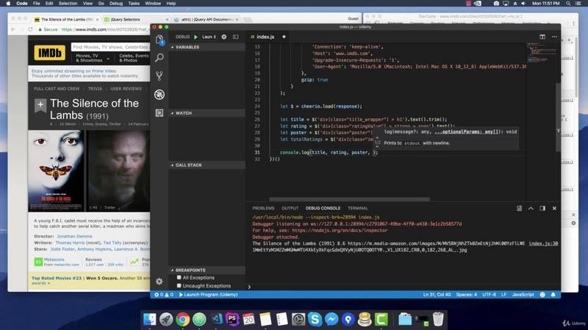Open the launch configuration dropdown

pyautogui.click(x=209, y=37)
